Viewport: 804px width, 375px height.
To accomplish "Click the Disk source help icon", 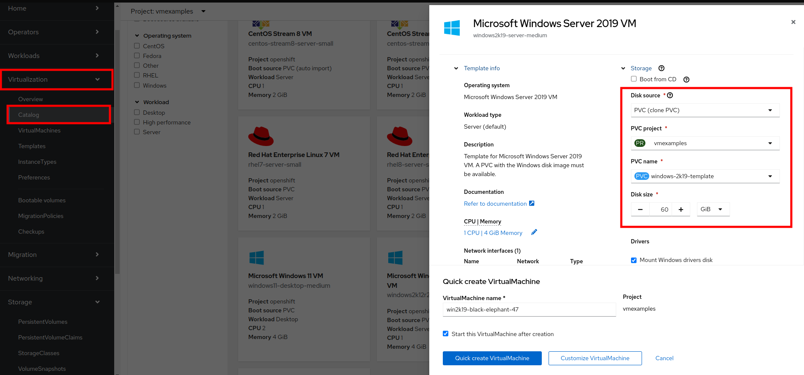I will (670, 95).
